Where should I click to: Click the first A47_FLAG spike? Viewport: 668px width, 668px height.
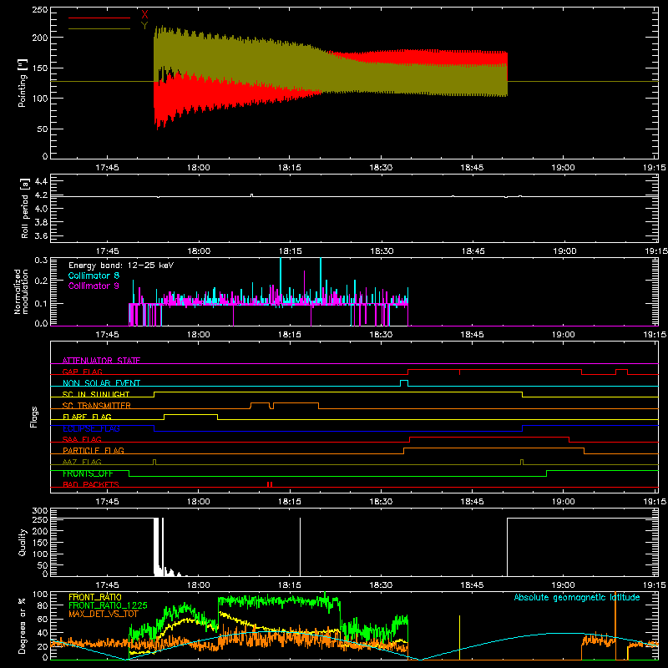tap(154, 462)
